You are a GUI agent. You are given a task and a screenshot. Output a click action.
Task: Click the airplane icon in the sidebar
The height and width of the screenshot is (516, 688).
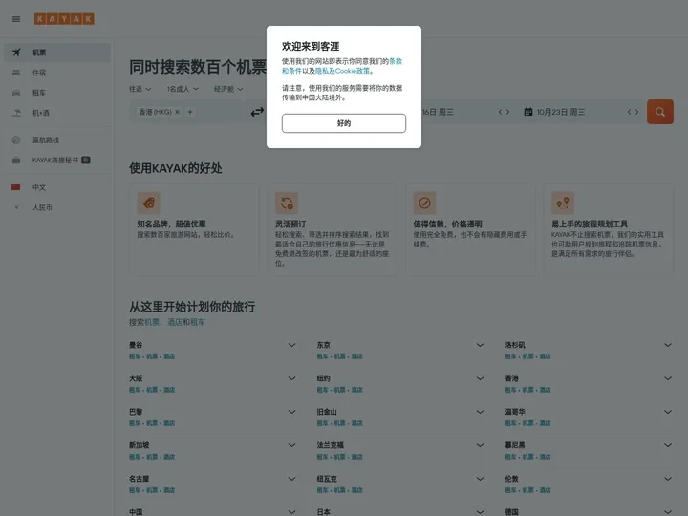pos(16,53)
